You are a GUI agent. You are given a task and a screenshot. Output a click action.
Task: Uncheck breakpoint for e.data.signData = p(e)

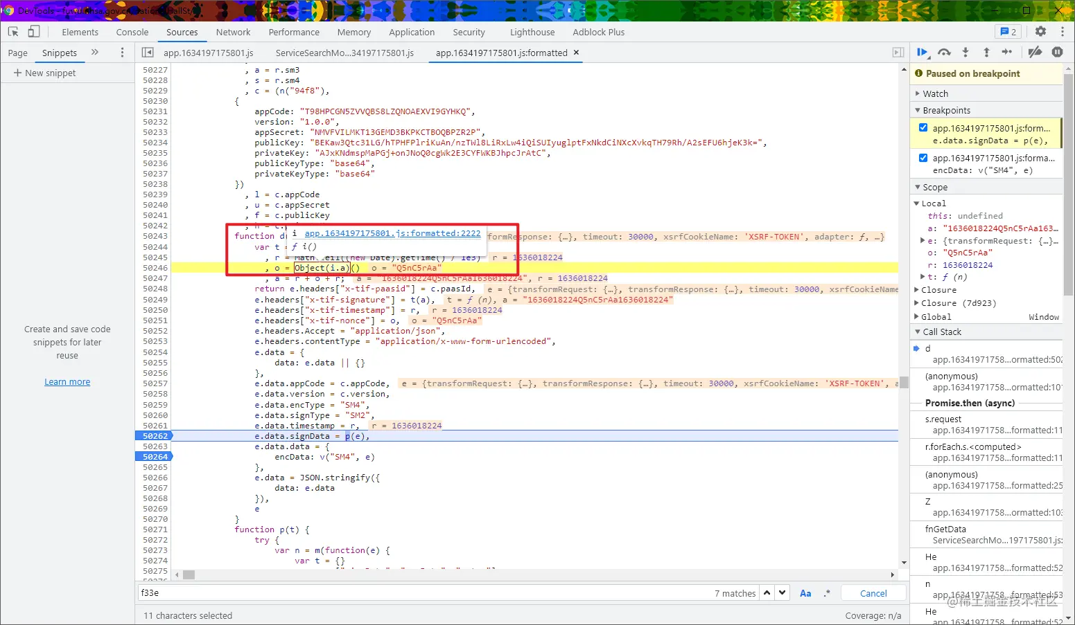click(x=923, y=128)
